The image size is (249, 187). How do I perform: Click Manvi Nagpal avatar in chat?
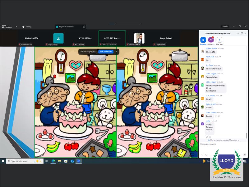(x=202, y=77)
